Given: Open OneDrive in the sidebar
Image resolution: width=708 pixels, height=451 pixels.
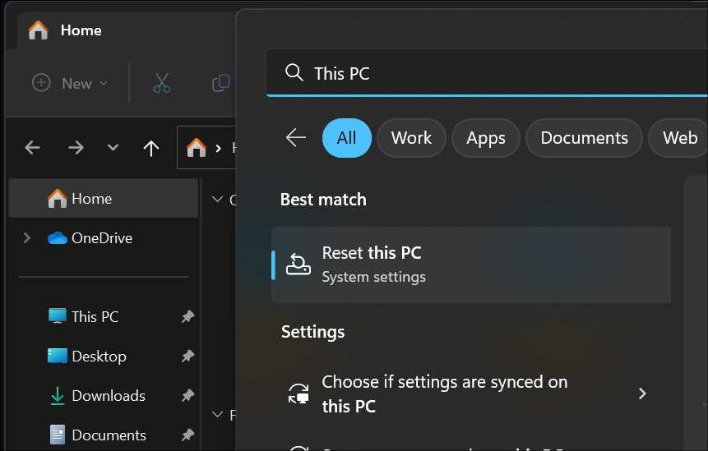Looking at the screenshot, I should tap(102, 237).
